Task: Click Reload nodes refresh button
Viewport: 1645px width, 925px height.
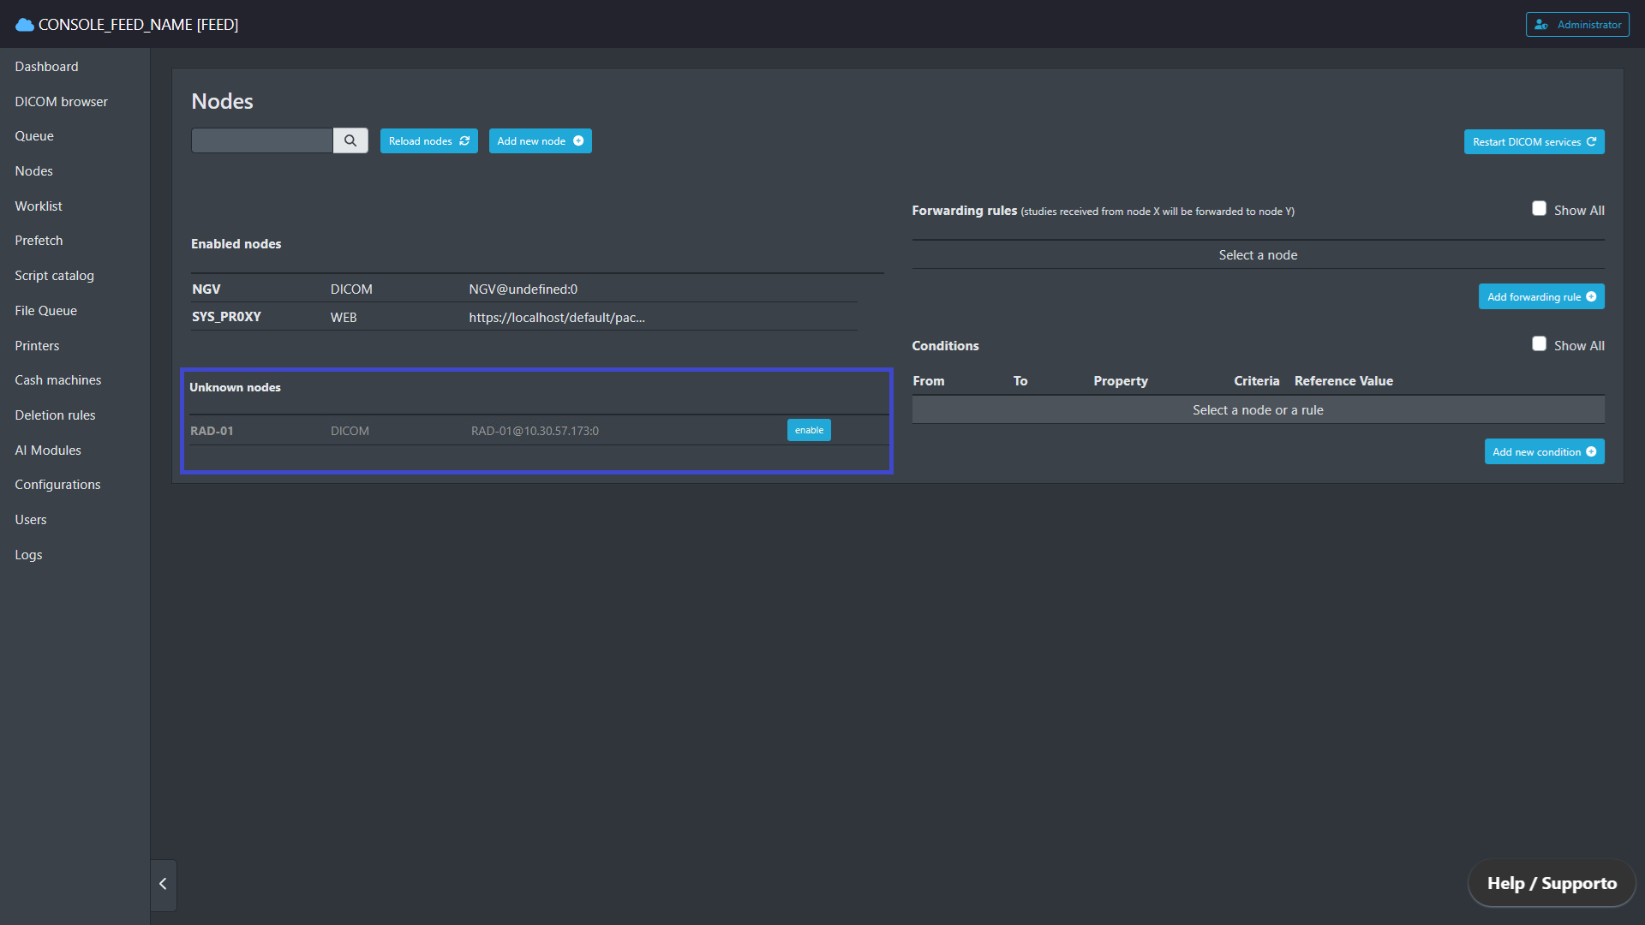Action: pyautogui.click(x=428, y=141)
